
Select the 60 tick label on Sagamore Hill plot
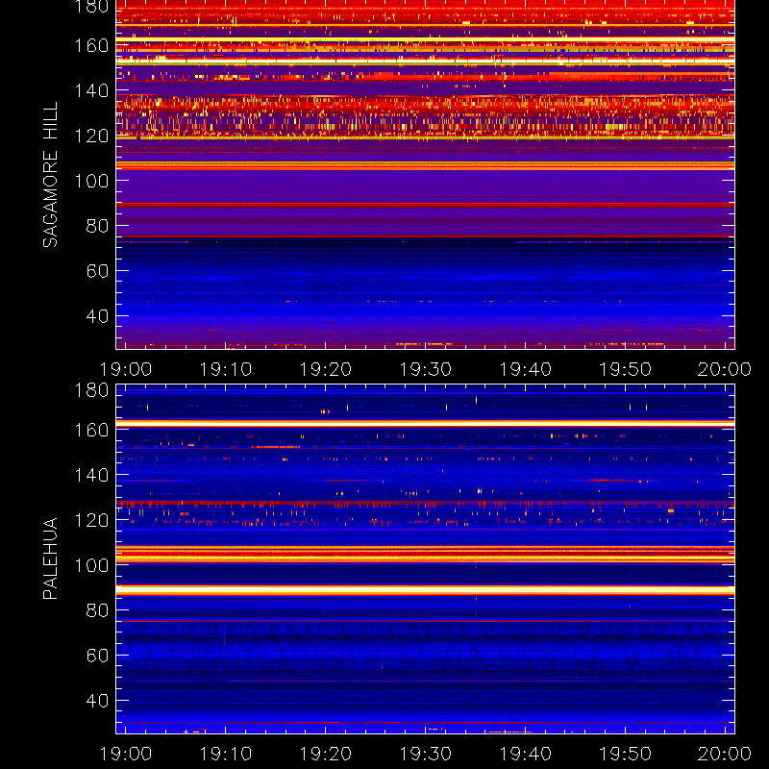97,271
